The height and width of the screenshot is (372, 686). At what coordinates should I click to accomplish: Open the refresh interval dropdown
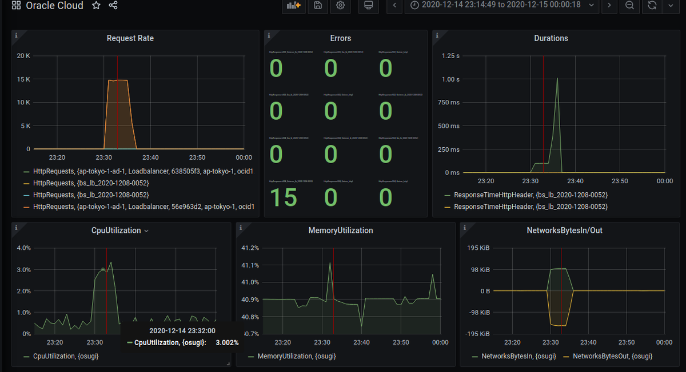(671, 5)
